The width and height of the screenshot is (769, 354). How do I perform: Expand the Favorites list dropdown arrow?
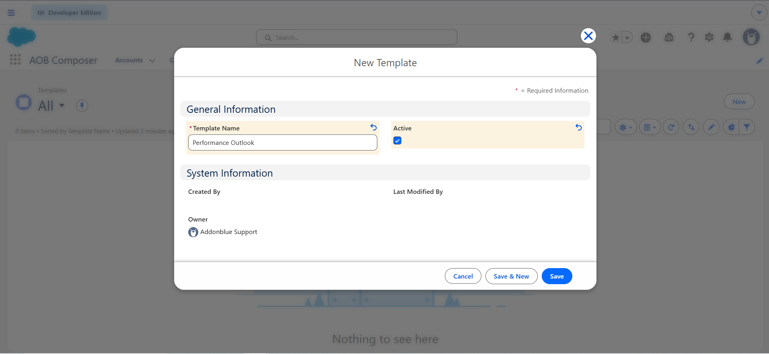pos(627,38)
